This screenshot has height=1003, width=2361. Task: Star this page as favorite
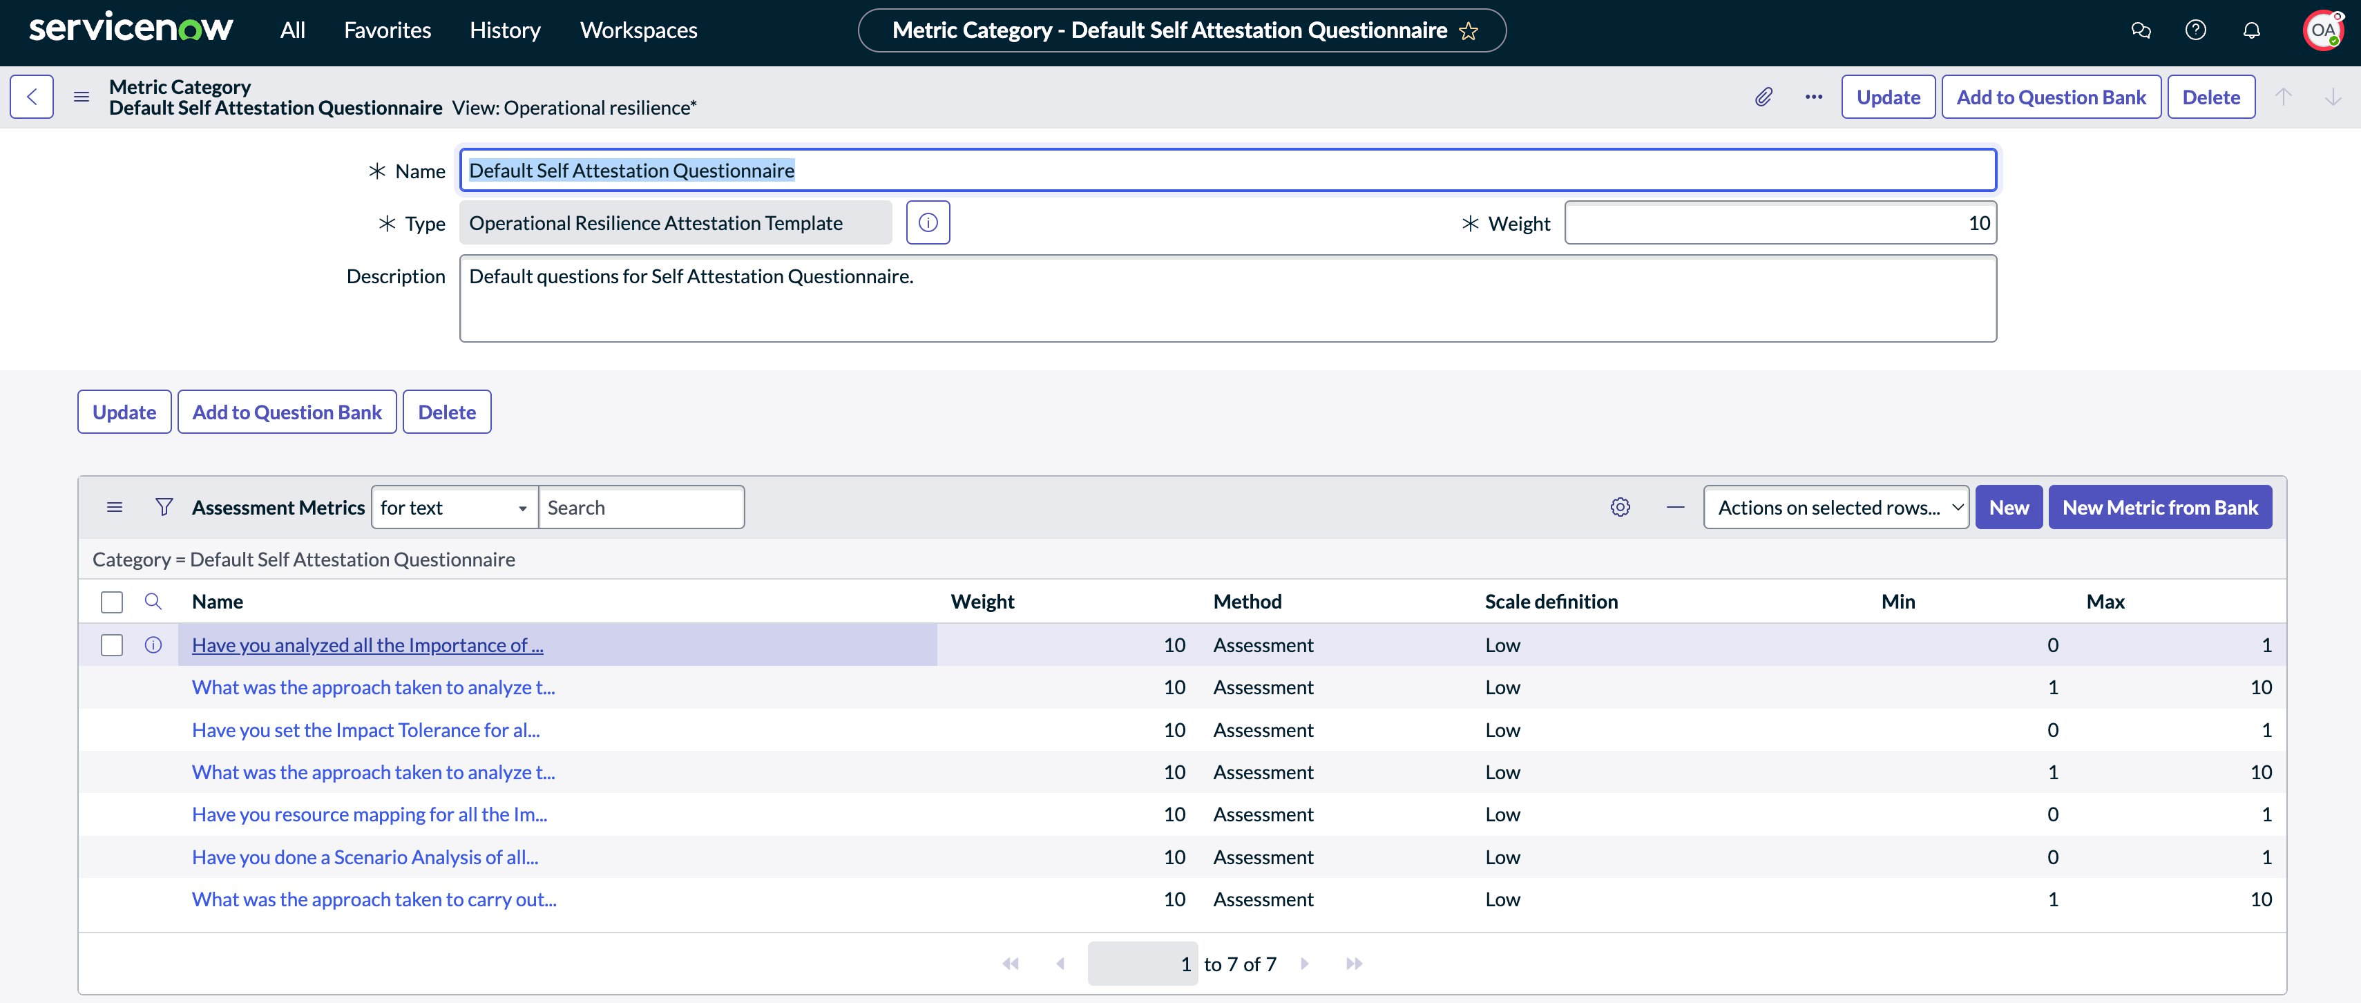pos(1469,31)
